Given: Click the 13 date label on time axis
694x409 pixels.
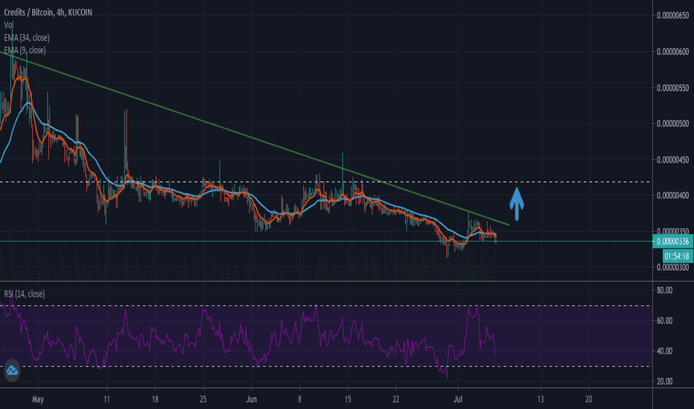Looking at the screenshot, I should 541,399.
